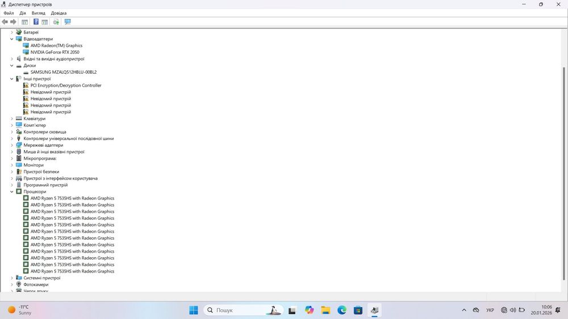The height and width of the screenshot is (319, 568).
Task: Click the first toolbar icon after Forward
Action: click(x=24, y=22)
